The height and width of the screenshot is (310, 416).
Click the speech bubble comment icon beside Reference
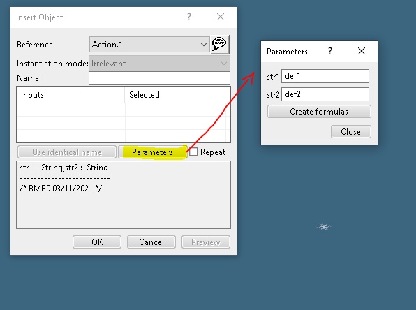click(219, 44)
